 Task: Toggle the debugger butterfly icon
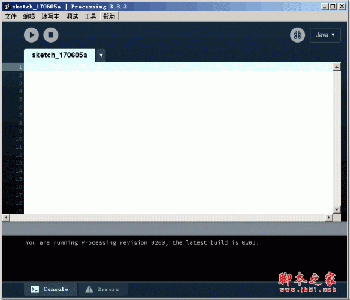(x=297, y=35)
